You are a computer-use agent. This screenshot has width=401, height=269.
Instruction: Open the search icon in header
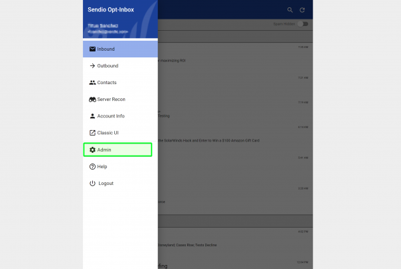tap(290, 10)
